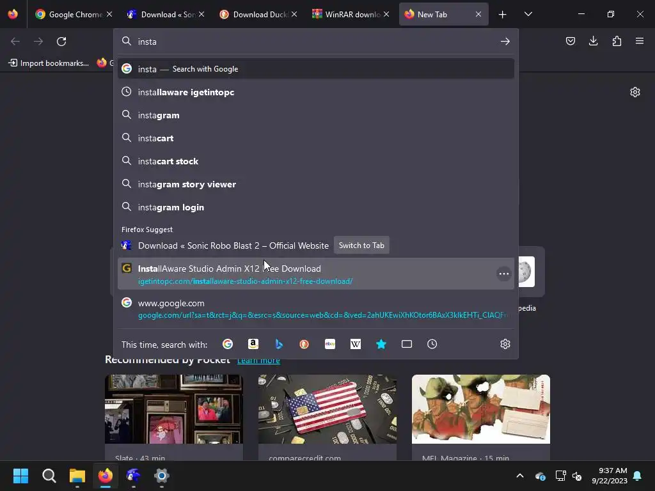Search open tabs with the tab icon
Viewport: 655px width, 491px height.
pos(406,344)
